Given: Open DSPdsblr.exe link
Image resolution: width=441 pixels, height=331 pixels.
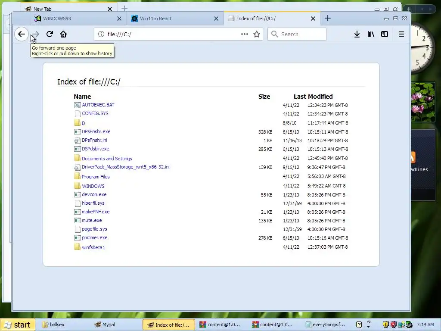Looking at the screenshot, I should pyautogui.click(x=95, y=149).
